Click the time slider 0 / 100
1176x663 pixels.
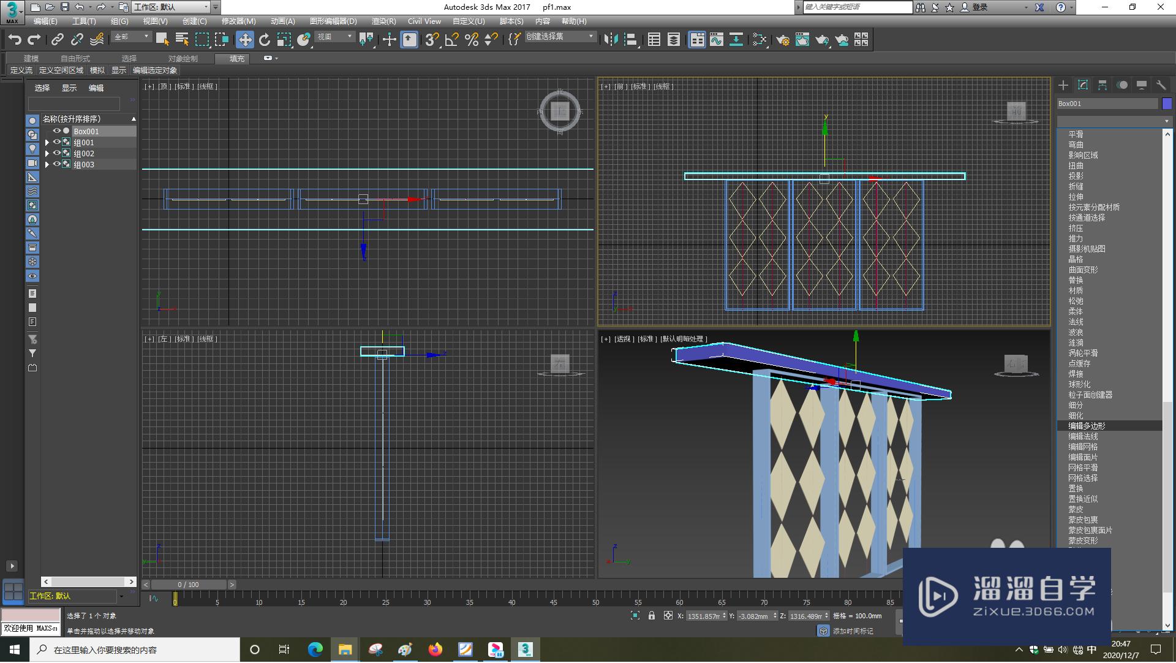click(189, 585)
